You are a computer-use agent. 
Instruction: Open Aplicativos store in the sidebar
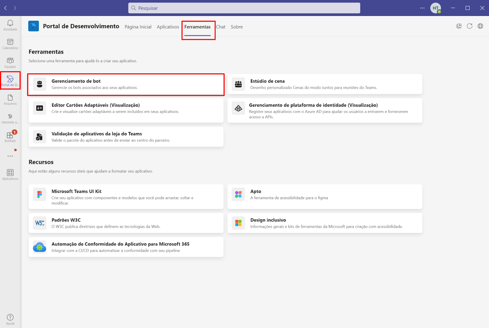(10, 175)
